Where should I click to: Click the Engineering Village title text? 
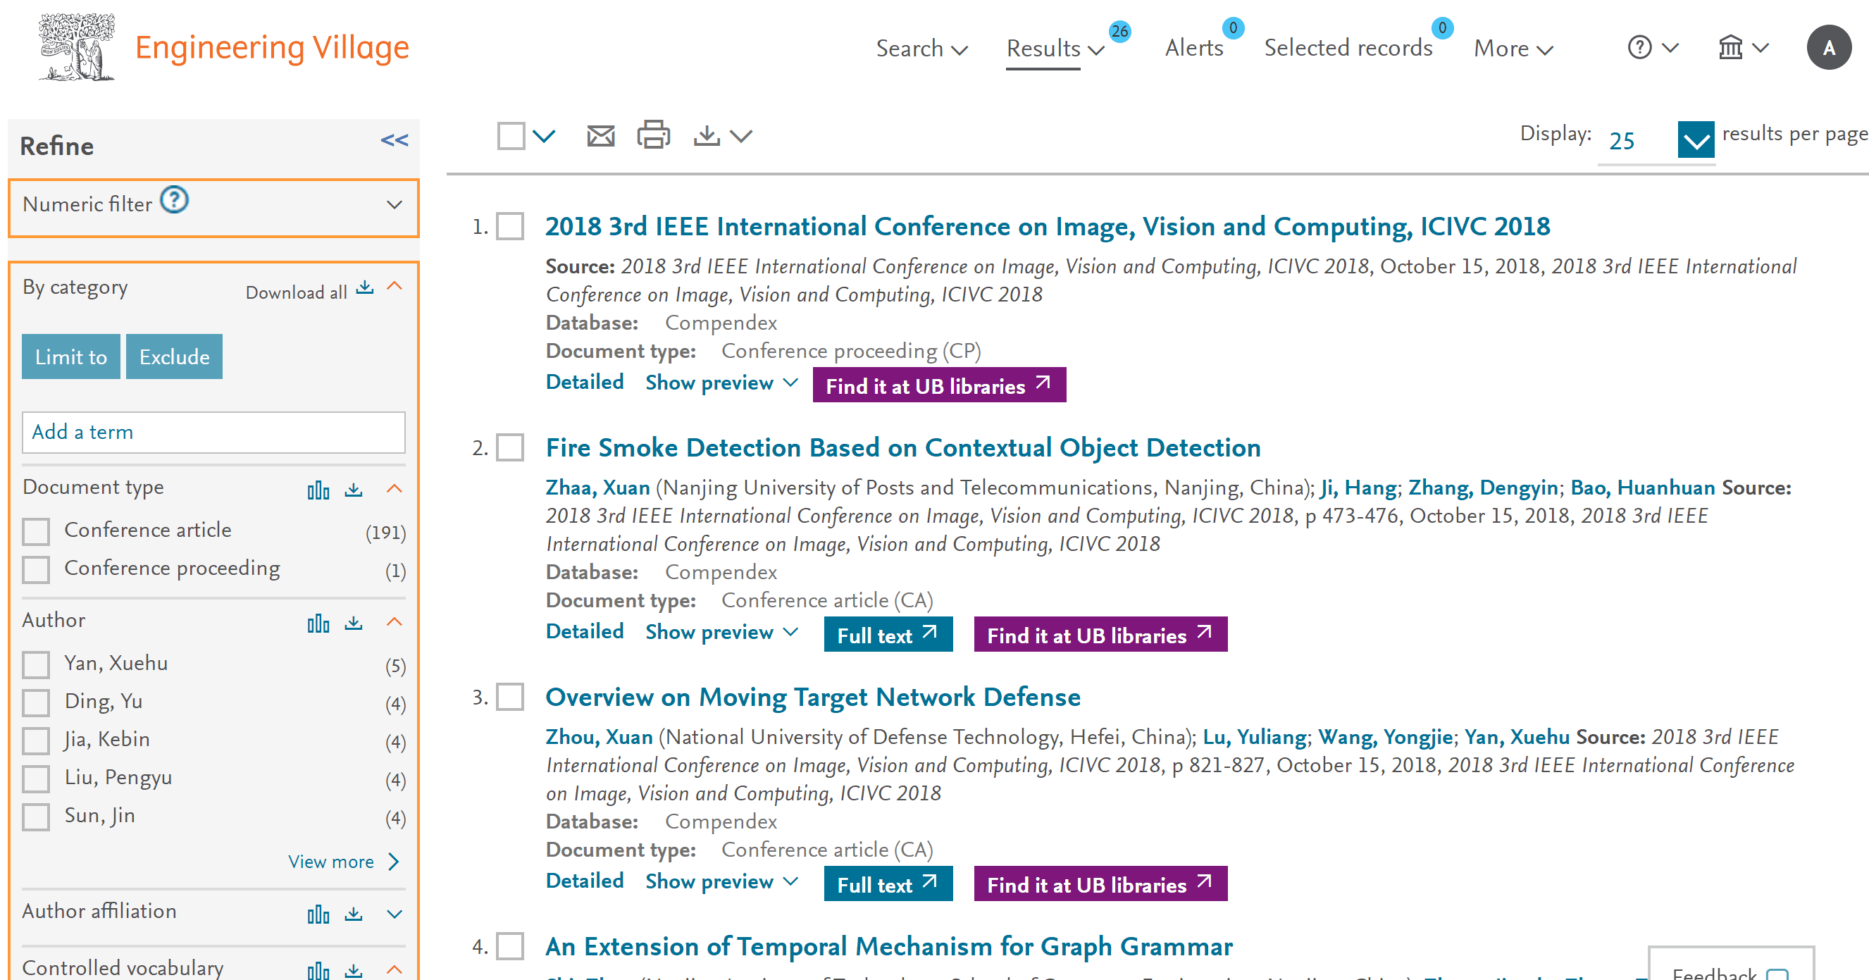[x=272, y=48]
